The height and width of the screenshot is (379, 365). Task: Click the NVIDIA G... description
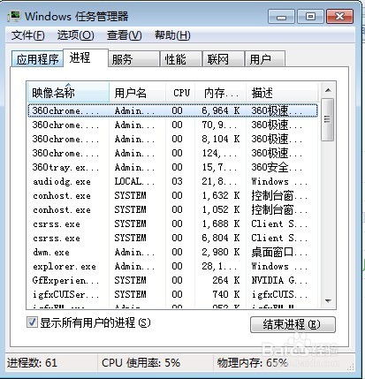pyautogui.click(x=279, y=280)
